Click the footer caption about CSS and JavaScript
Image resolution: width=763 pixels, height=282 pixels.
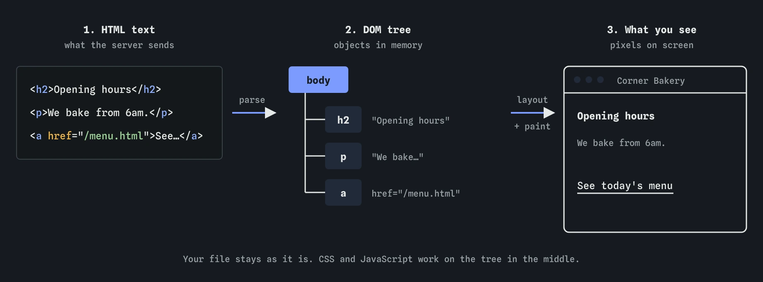point(381,259)
